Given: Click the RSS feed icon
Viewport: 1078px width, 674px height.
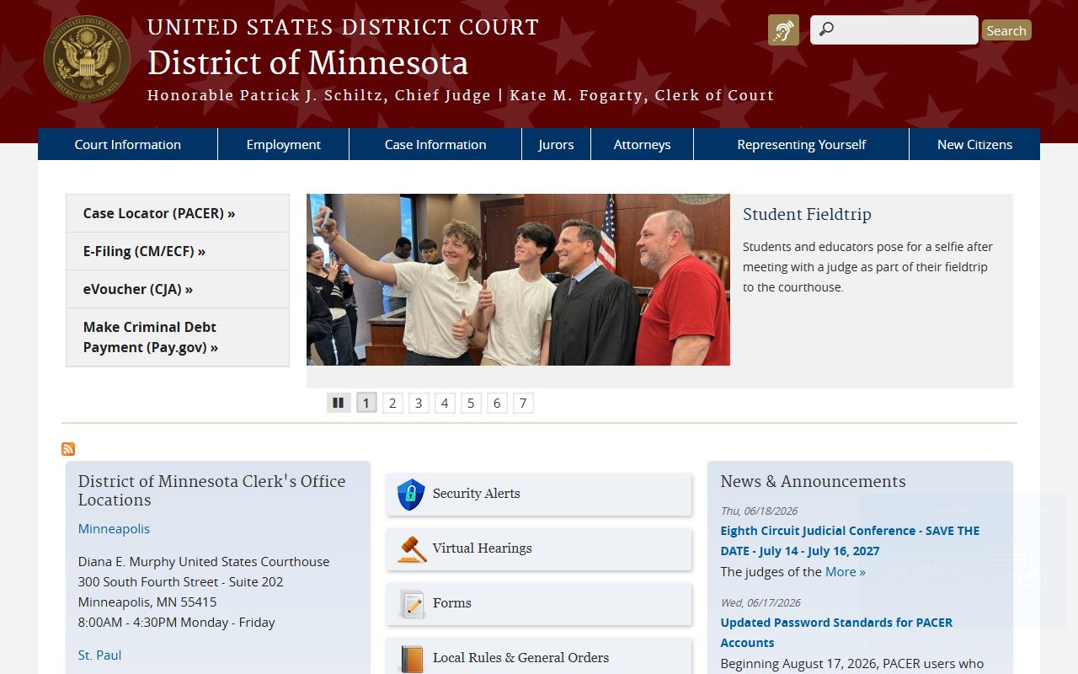Looking at the screenshot, I should point(68,449).
